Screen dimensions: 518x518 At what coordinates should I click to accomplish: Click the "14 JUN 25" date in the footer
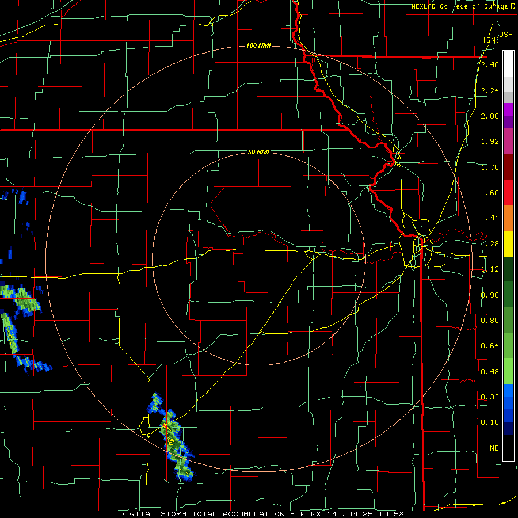click(x=350, y=514)
